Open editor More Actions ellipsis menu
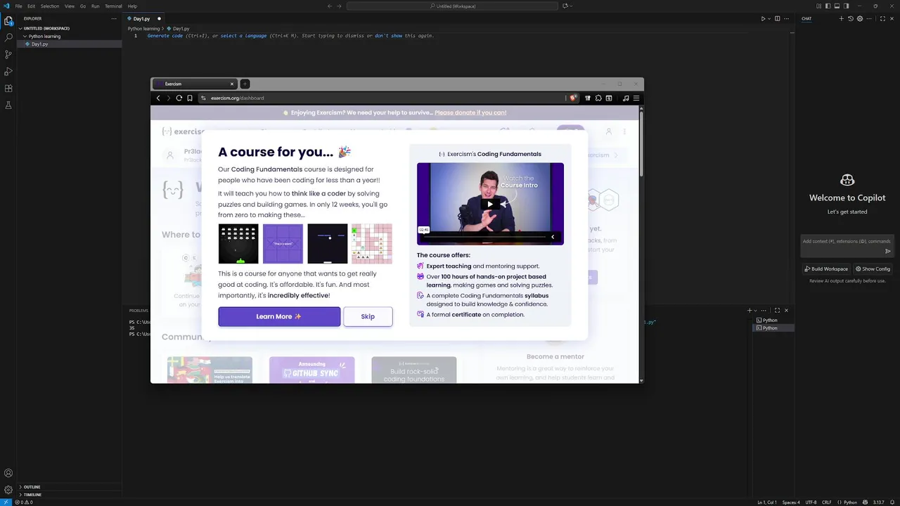The height and width of the screenshot is (506, 900). [x=787, y=18]
